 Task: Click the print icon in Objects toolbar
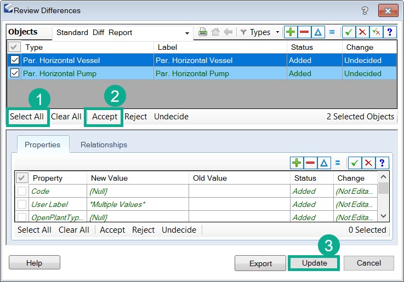(203, 32)
